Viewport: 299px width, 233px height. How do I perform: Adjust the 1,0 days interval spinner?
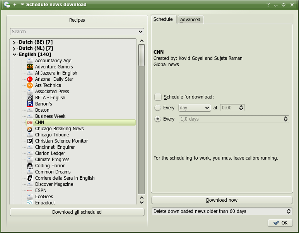pyautogui.click(x=285, y=119)
